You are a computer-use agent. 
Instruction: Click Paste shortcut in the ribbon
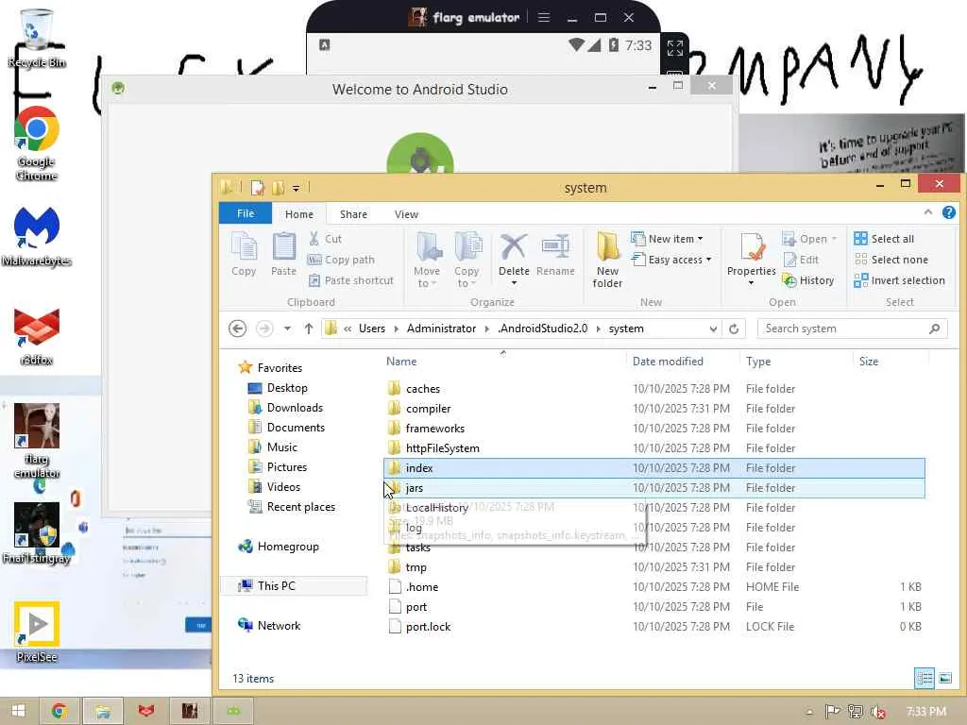coord(350,280)
